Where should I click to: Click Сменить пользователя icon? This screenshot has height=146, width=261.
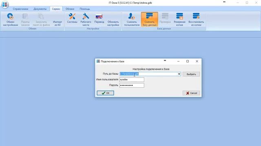tap(132, 19)
